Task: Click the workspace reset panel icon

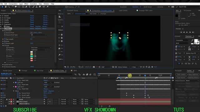Action: 173,7
